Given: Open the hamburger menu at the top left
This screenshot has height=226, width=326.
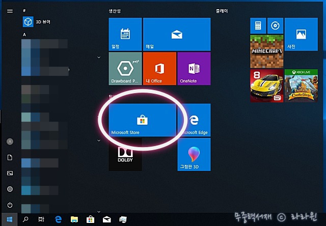Looking at the screenshot, I should click(x=10, y=11).
